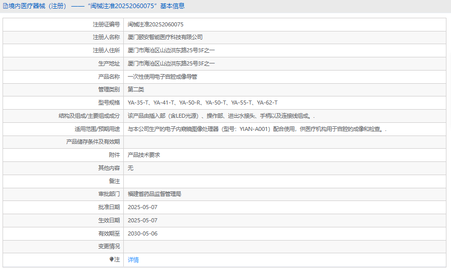Click approving department 福建省药品监督管理局
This screenshot has width=451, height=269.
[154, 194]
